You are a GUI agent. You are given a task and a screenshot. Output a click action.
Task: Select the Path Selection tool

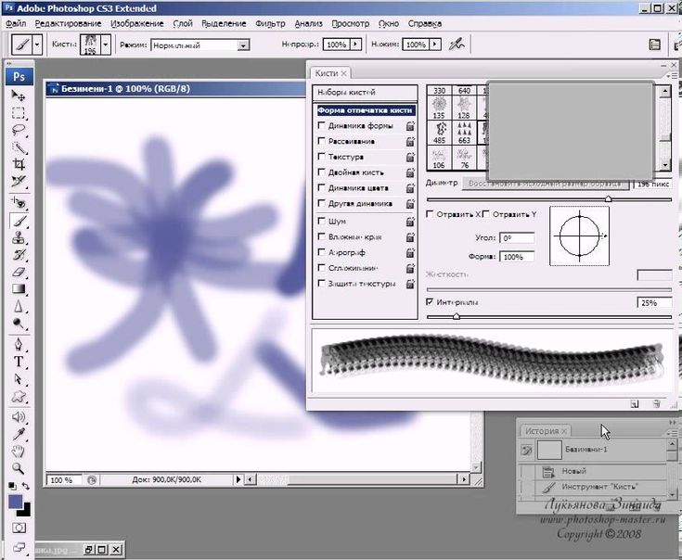pyautogui.click(x=19, y=379)
